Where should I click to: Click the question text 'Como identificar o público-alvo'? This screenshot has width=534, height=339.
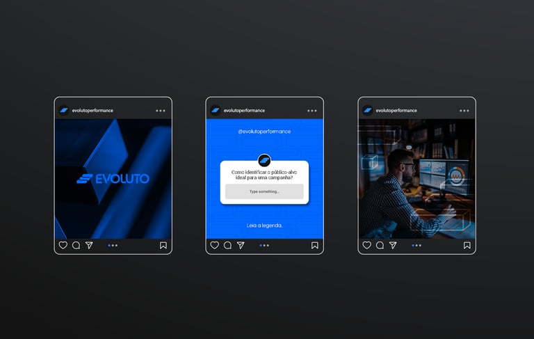pyautogui.click(x=264, y=172)
